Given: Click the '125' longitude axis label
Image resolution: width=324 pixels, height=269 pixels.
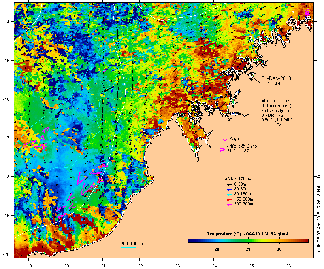Looking at the screenshot, I should click(x=251, y=266).
